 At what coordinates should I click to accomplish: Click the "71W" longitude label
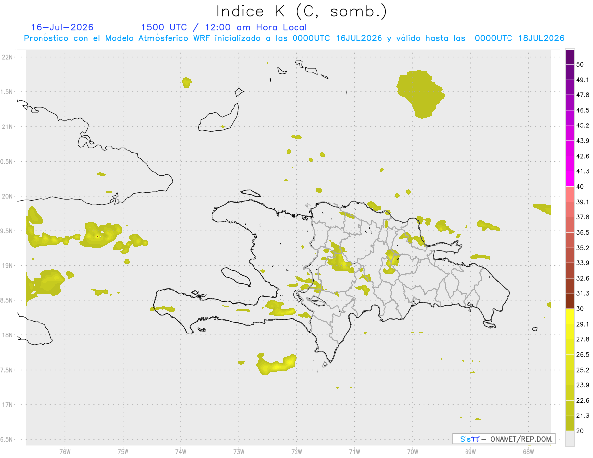click(354, 451)
